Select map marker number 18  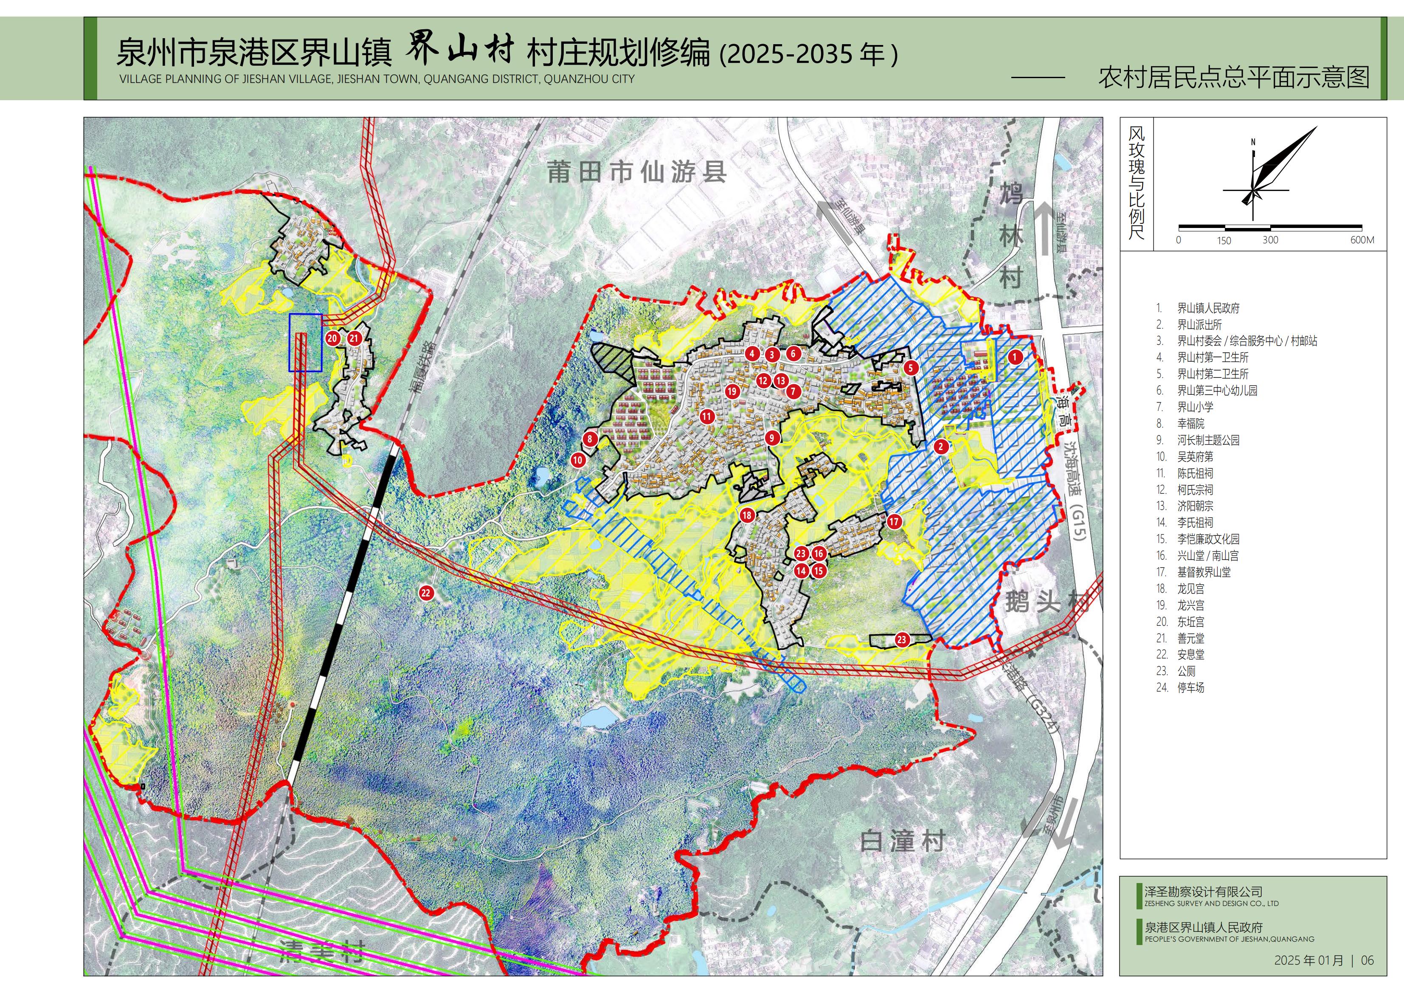(x=747, y=515)
